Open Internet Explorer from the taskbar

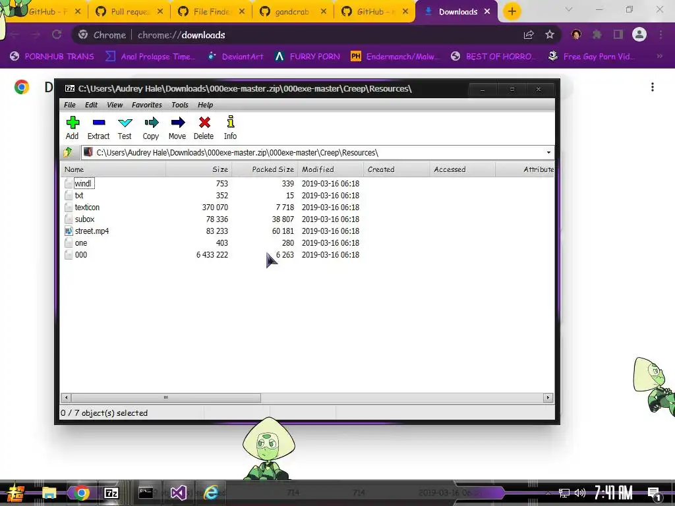[x=211, y=493]
